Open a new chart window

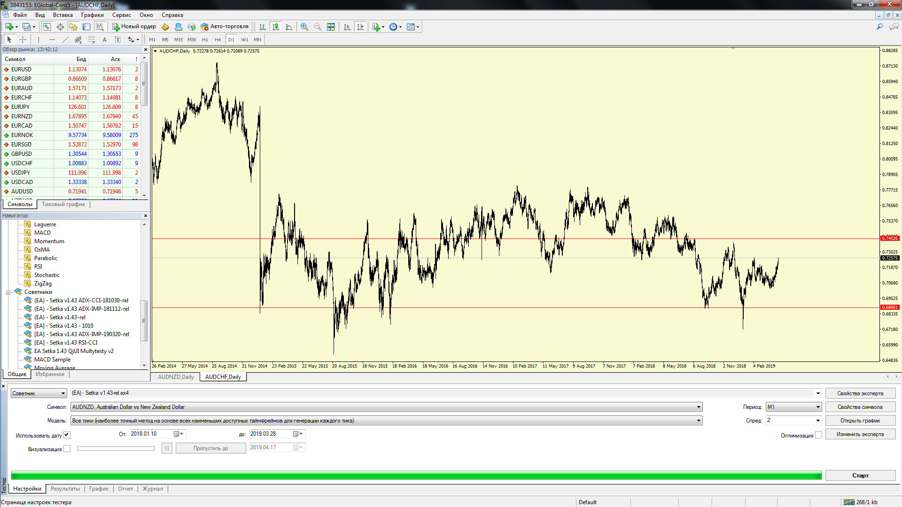pos(9,27)
